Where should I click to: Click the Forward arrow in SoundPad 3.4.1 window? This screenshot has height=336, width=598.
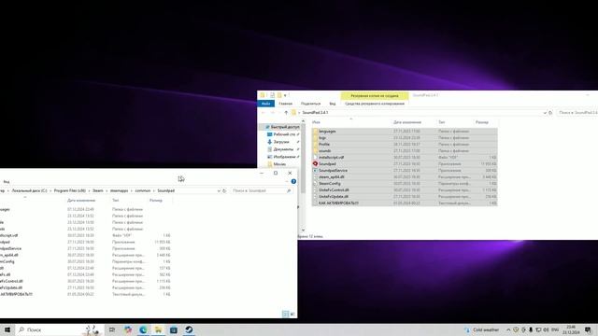click(x=272, y=113)
